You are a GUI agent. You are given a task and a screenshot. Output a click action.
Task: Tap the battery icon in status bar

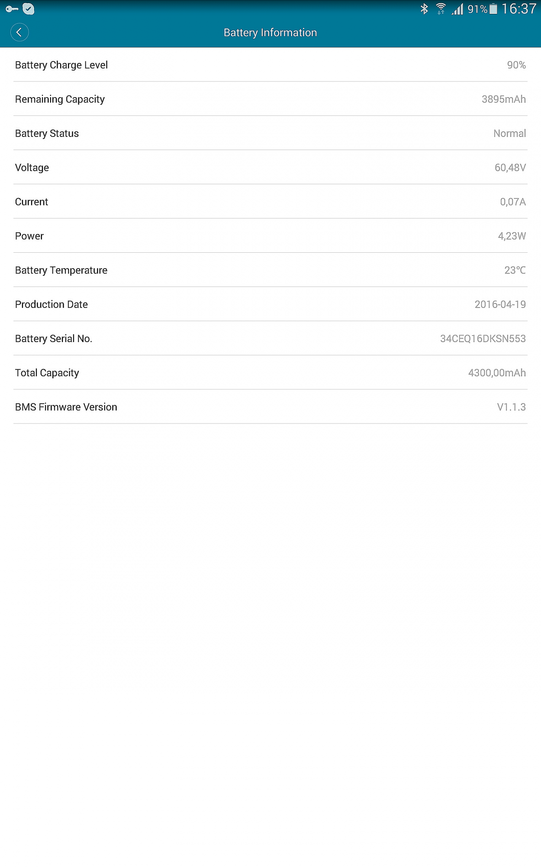pos(493,9)
